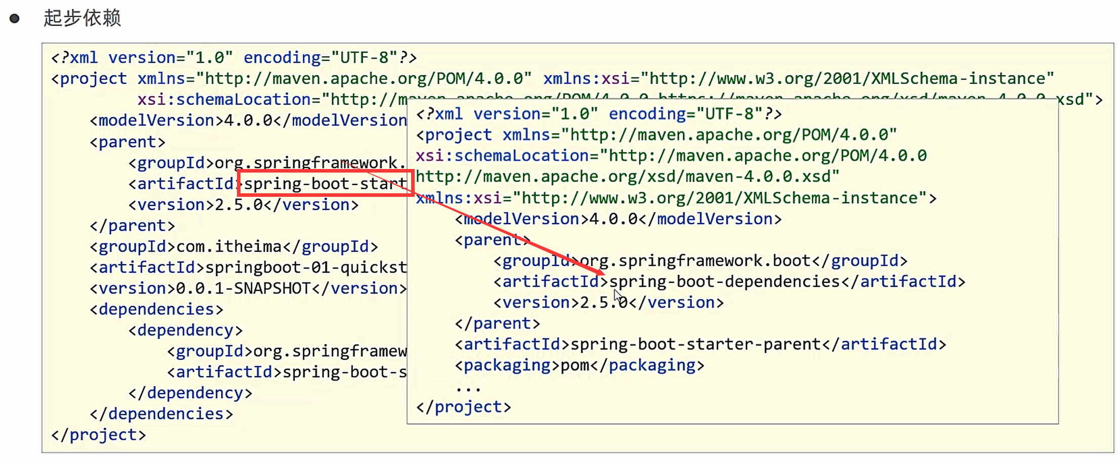Click the left artifactId spring-boot-start line

coord(267,184)
